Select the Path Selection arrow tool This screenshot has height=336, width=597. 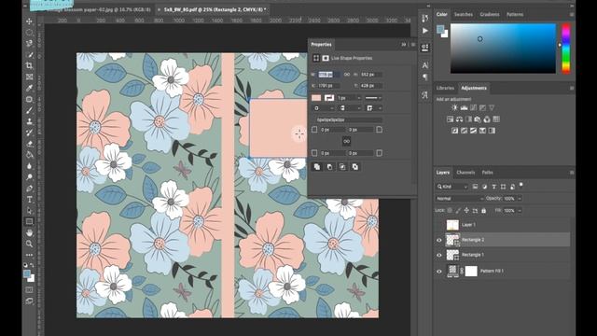click(29, 211)
